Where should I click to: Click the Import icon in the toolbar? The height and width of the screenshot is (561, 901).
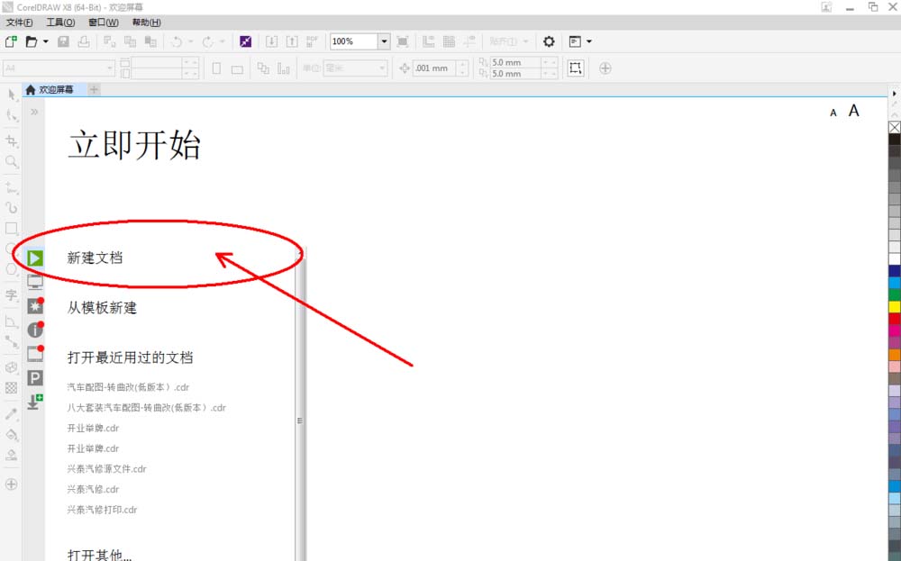click(x=271, y=41)
